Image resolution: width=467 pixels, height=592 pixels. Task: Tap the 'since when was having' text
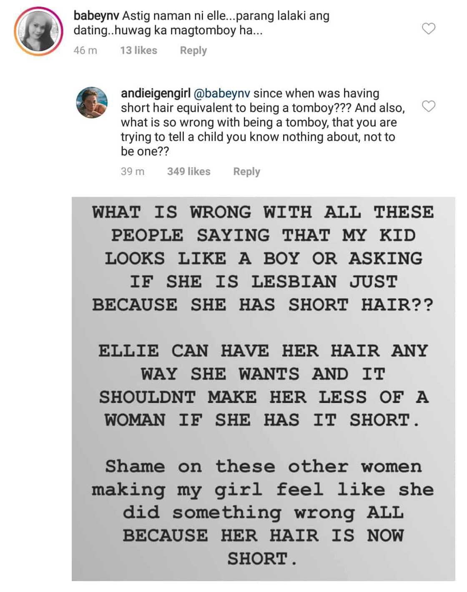[316, 94]
